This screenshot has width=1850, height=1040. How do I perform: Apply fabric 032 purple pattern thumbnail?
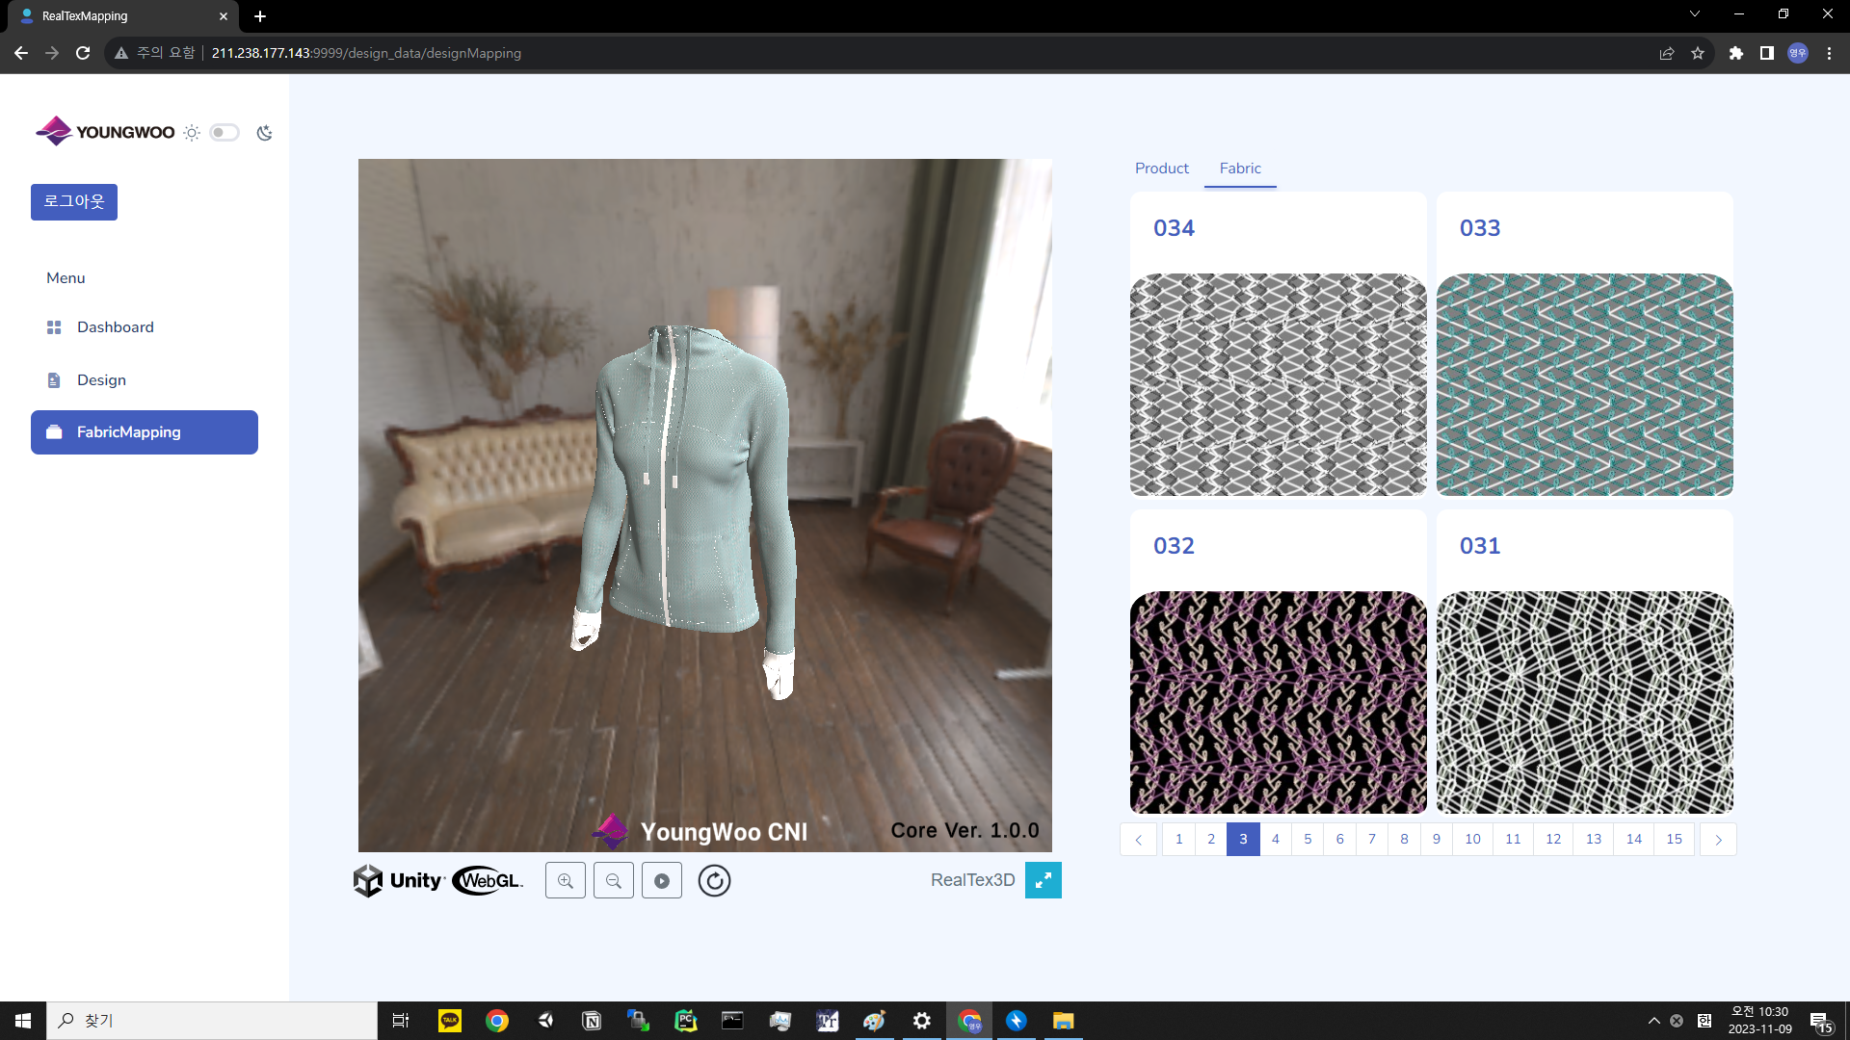(1278, 703)
